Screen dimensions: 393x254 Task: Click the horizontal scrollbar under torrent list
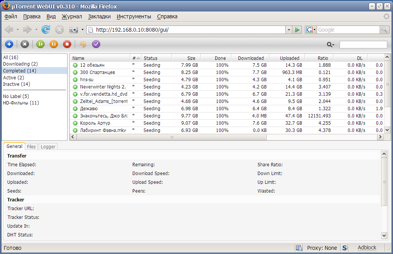pos(172,137)
